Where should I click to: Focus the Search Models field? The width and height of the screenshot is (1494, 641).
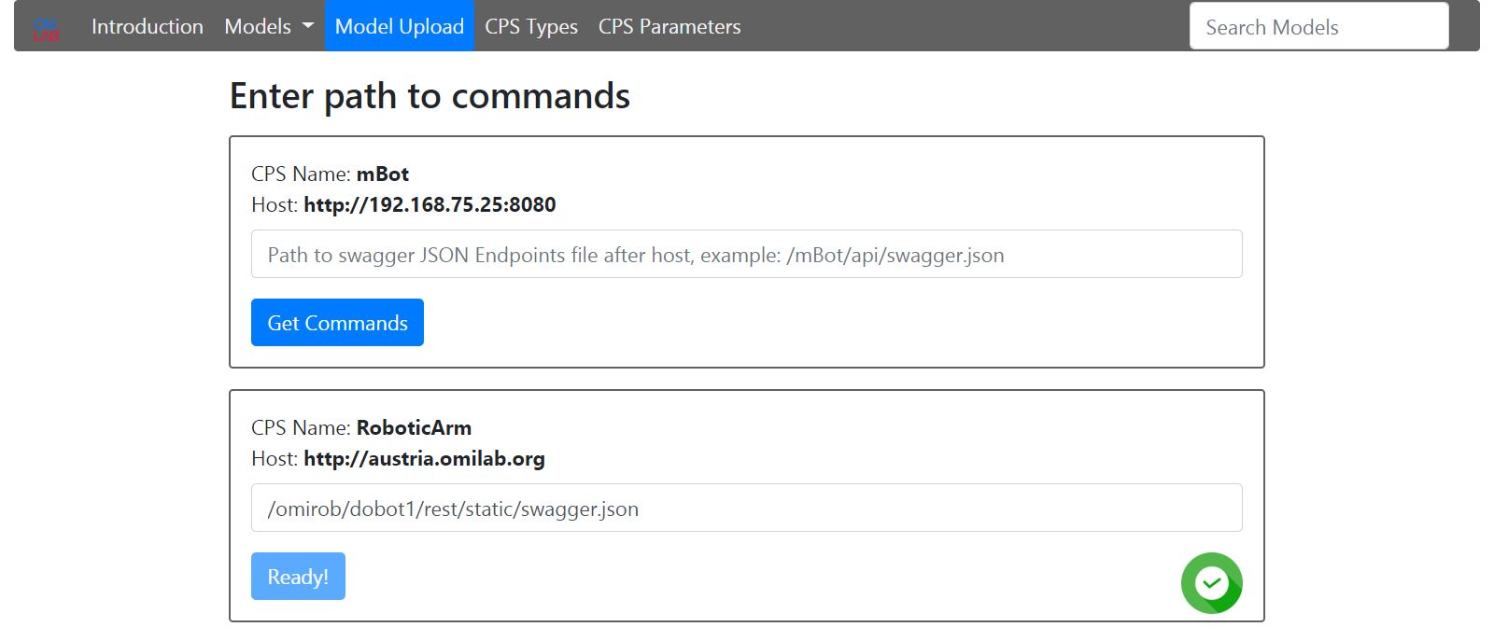point(1318,26)
